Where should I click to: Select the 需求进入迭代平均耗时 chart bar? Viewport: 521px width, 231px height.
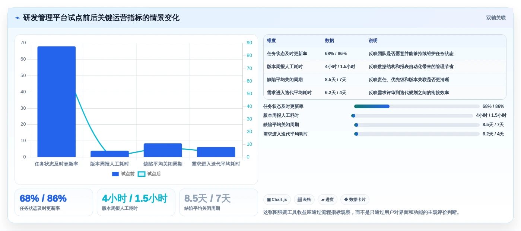point(216,152)
